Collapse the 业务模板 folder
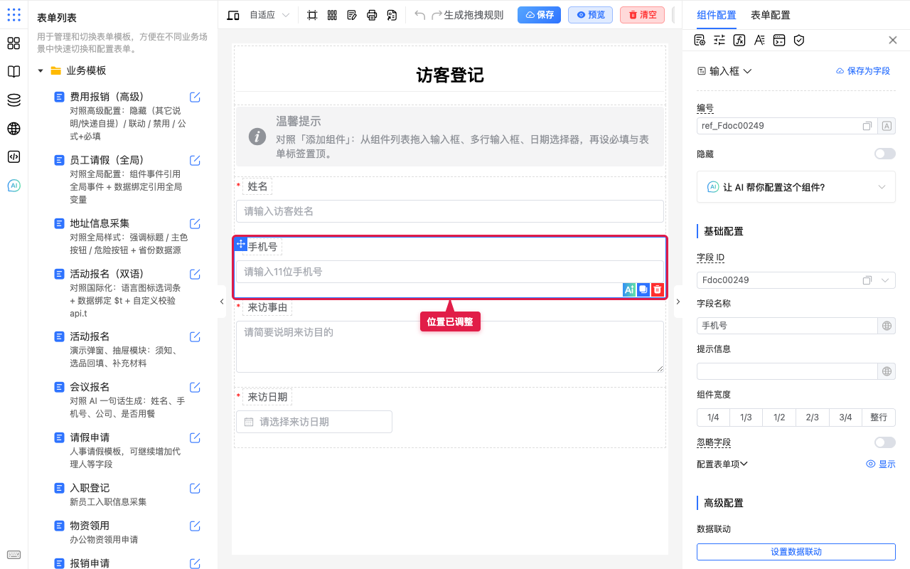 tap(41, 70)
